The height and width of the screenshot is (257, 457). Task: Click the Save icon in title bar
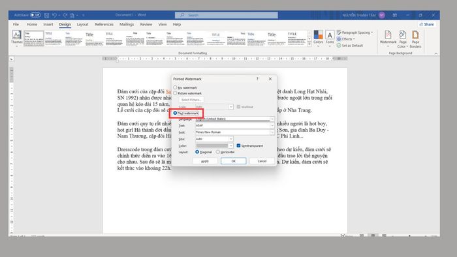46,15
